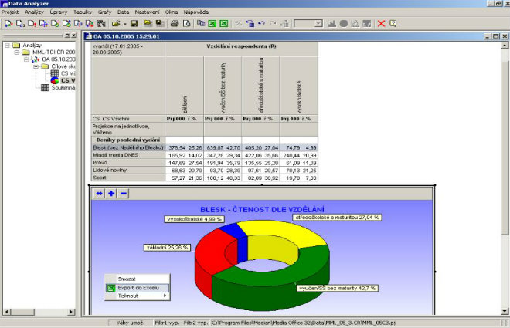Select the CS Vi table item in tree

coord(63,73)
